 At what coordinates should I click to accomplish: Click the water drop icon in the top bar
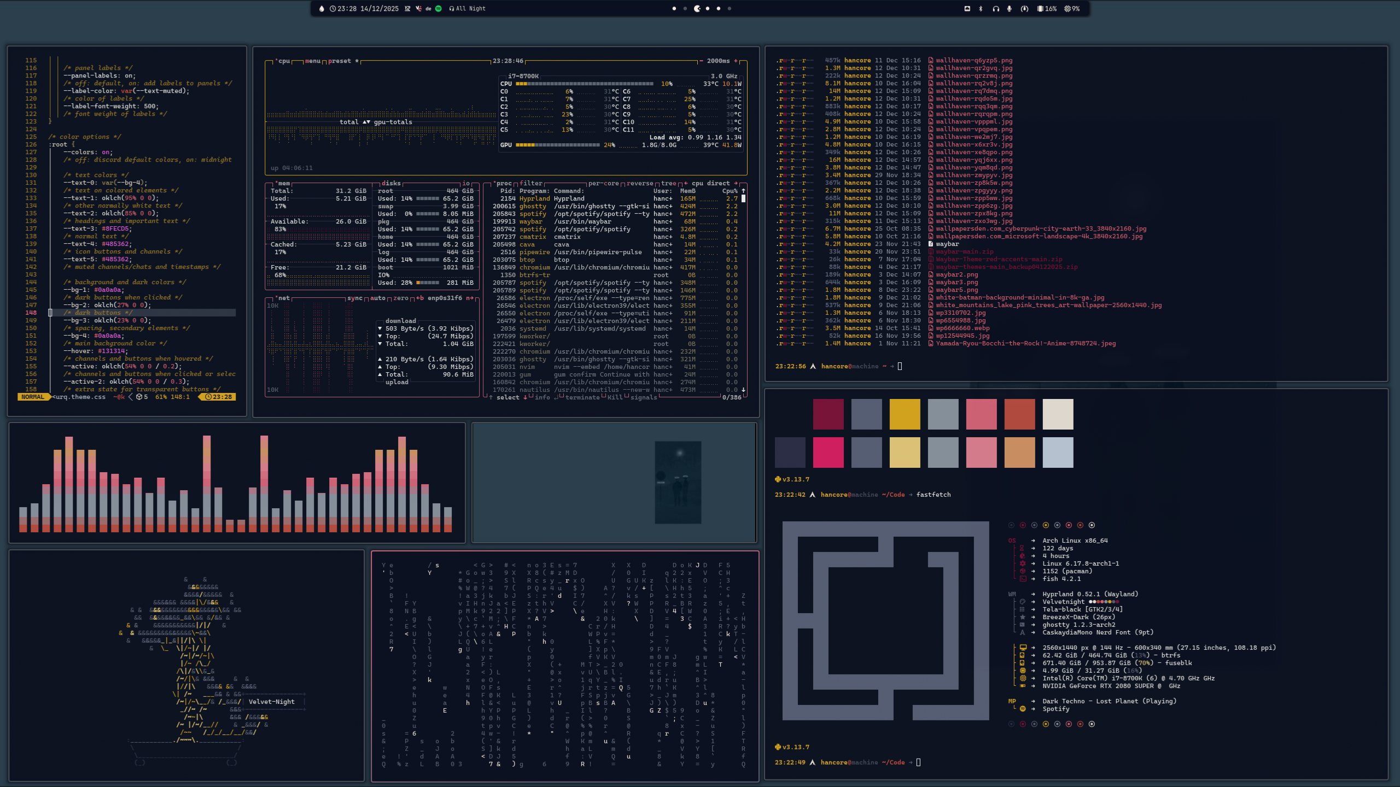(322, 9)
